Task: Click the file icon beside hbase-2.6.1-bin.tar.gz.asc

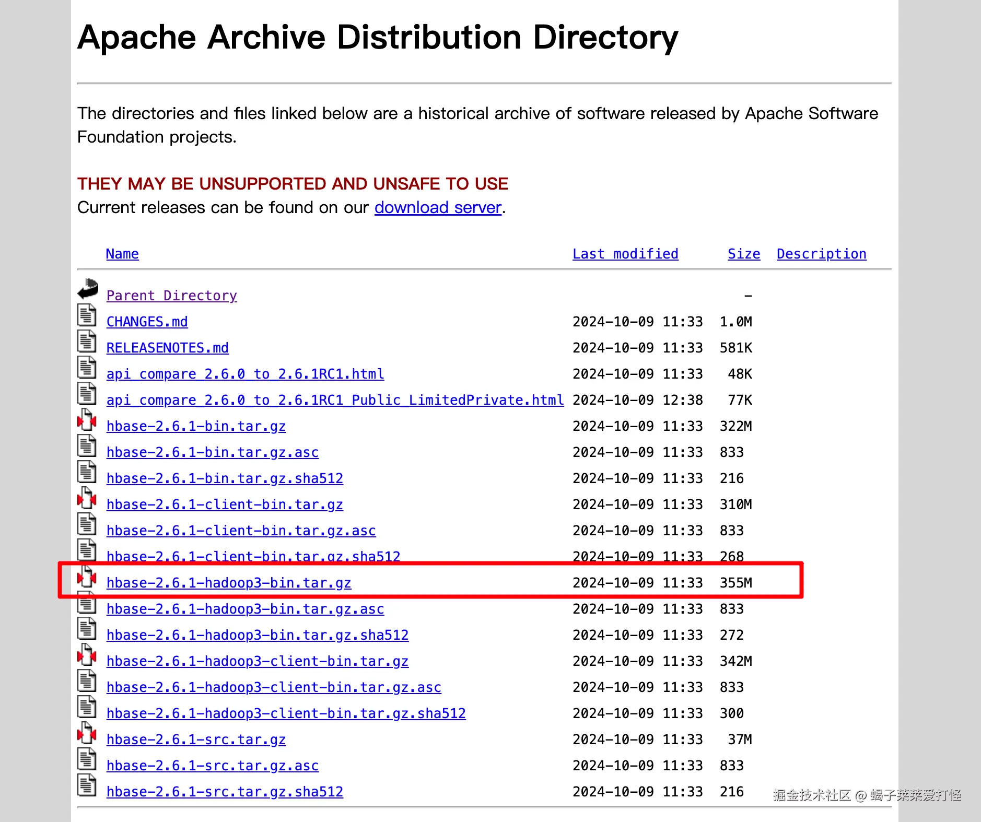Action: tap(87, 445)
